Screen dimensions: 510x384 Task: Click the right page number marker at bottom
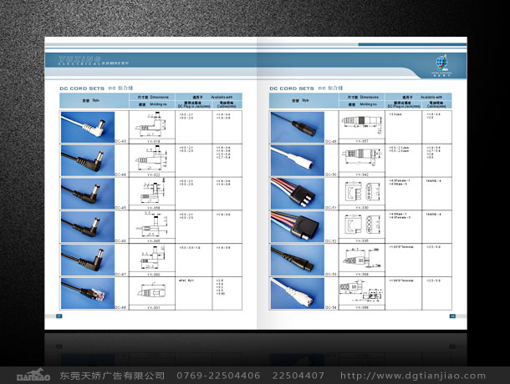(x=452, y=316)
